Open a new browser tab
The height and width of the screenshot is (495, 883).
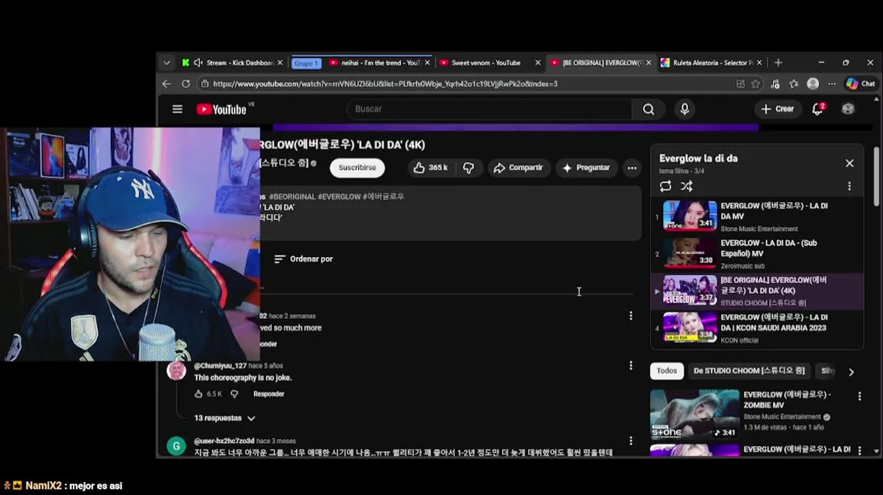778,63
